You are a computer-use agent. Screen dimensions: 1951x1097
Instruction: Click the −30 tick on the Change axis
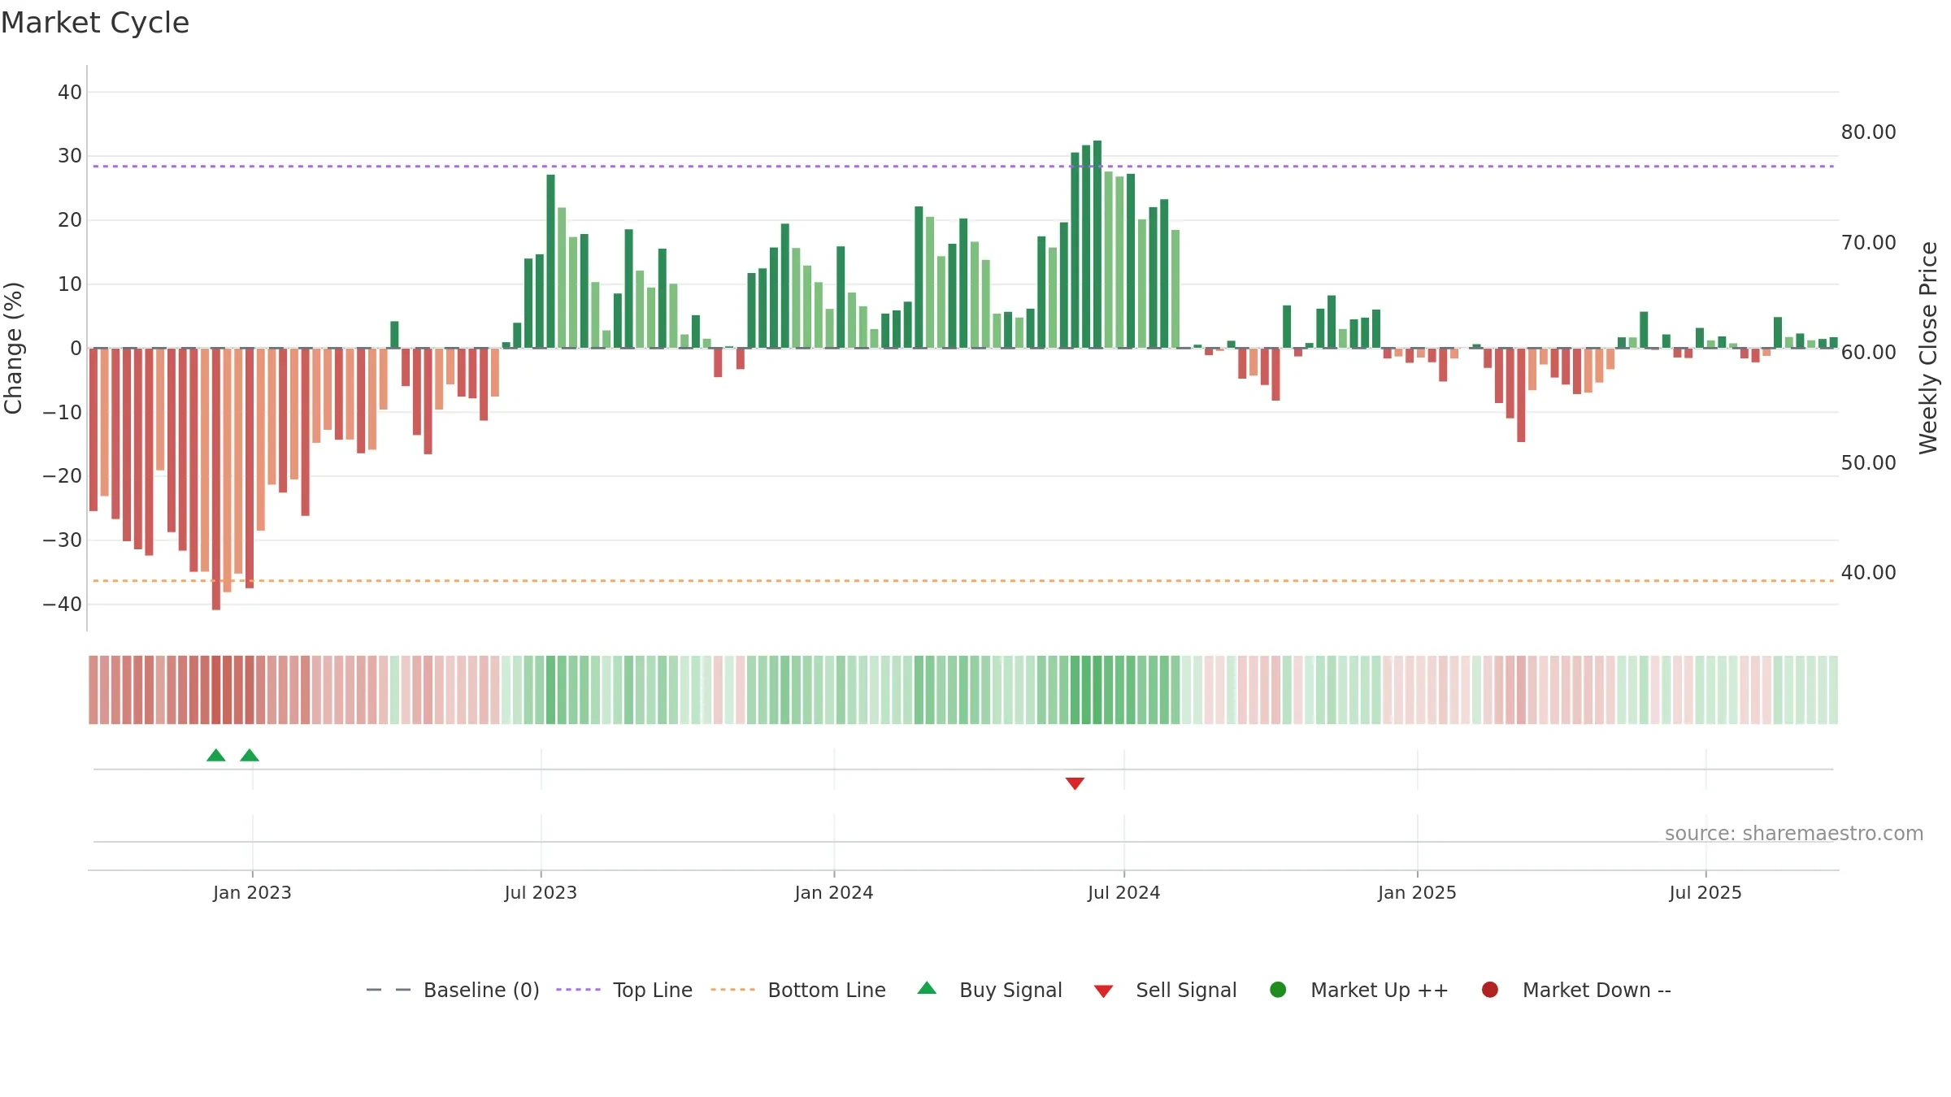[x=63, y=540]
